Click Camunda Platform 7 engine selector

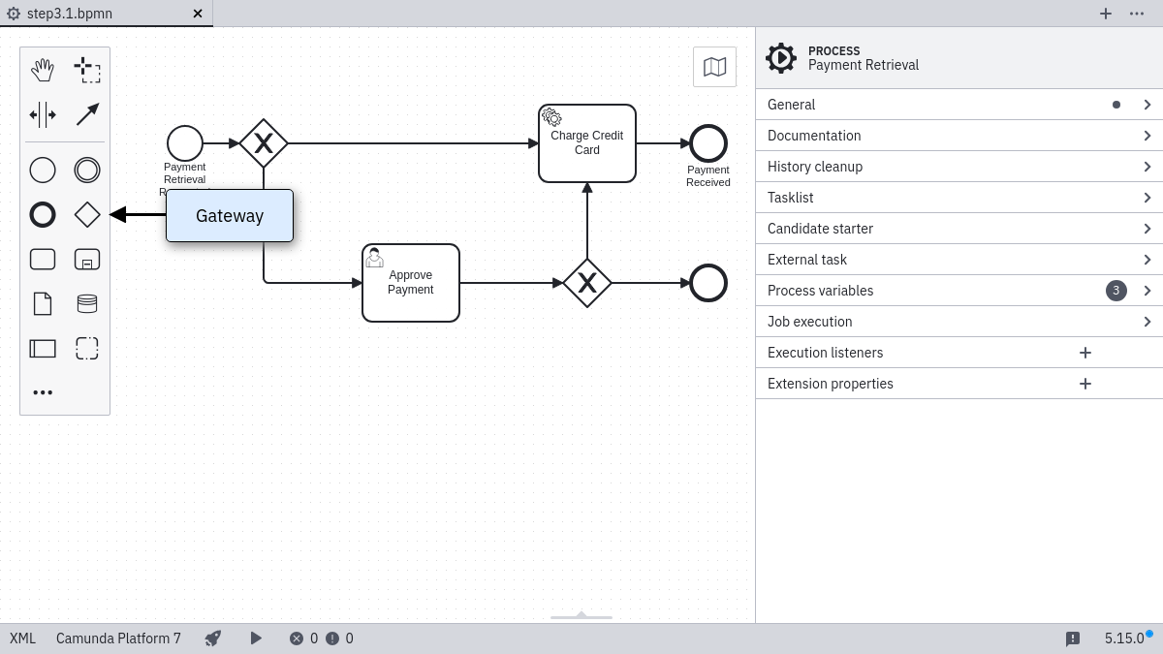(x=118, y=638)
